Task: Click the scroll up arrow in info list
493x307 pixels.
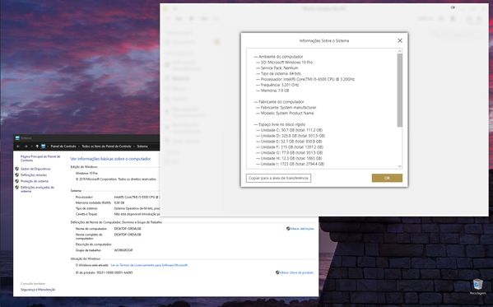Action: (400, 51)
